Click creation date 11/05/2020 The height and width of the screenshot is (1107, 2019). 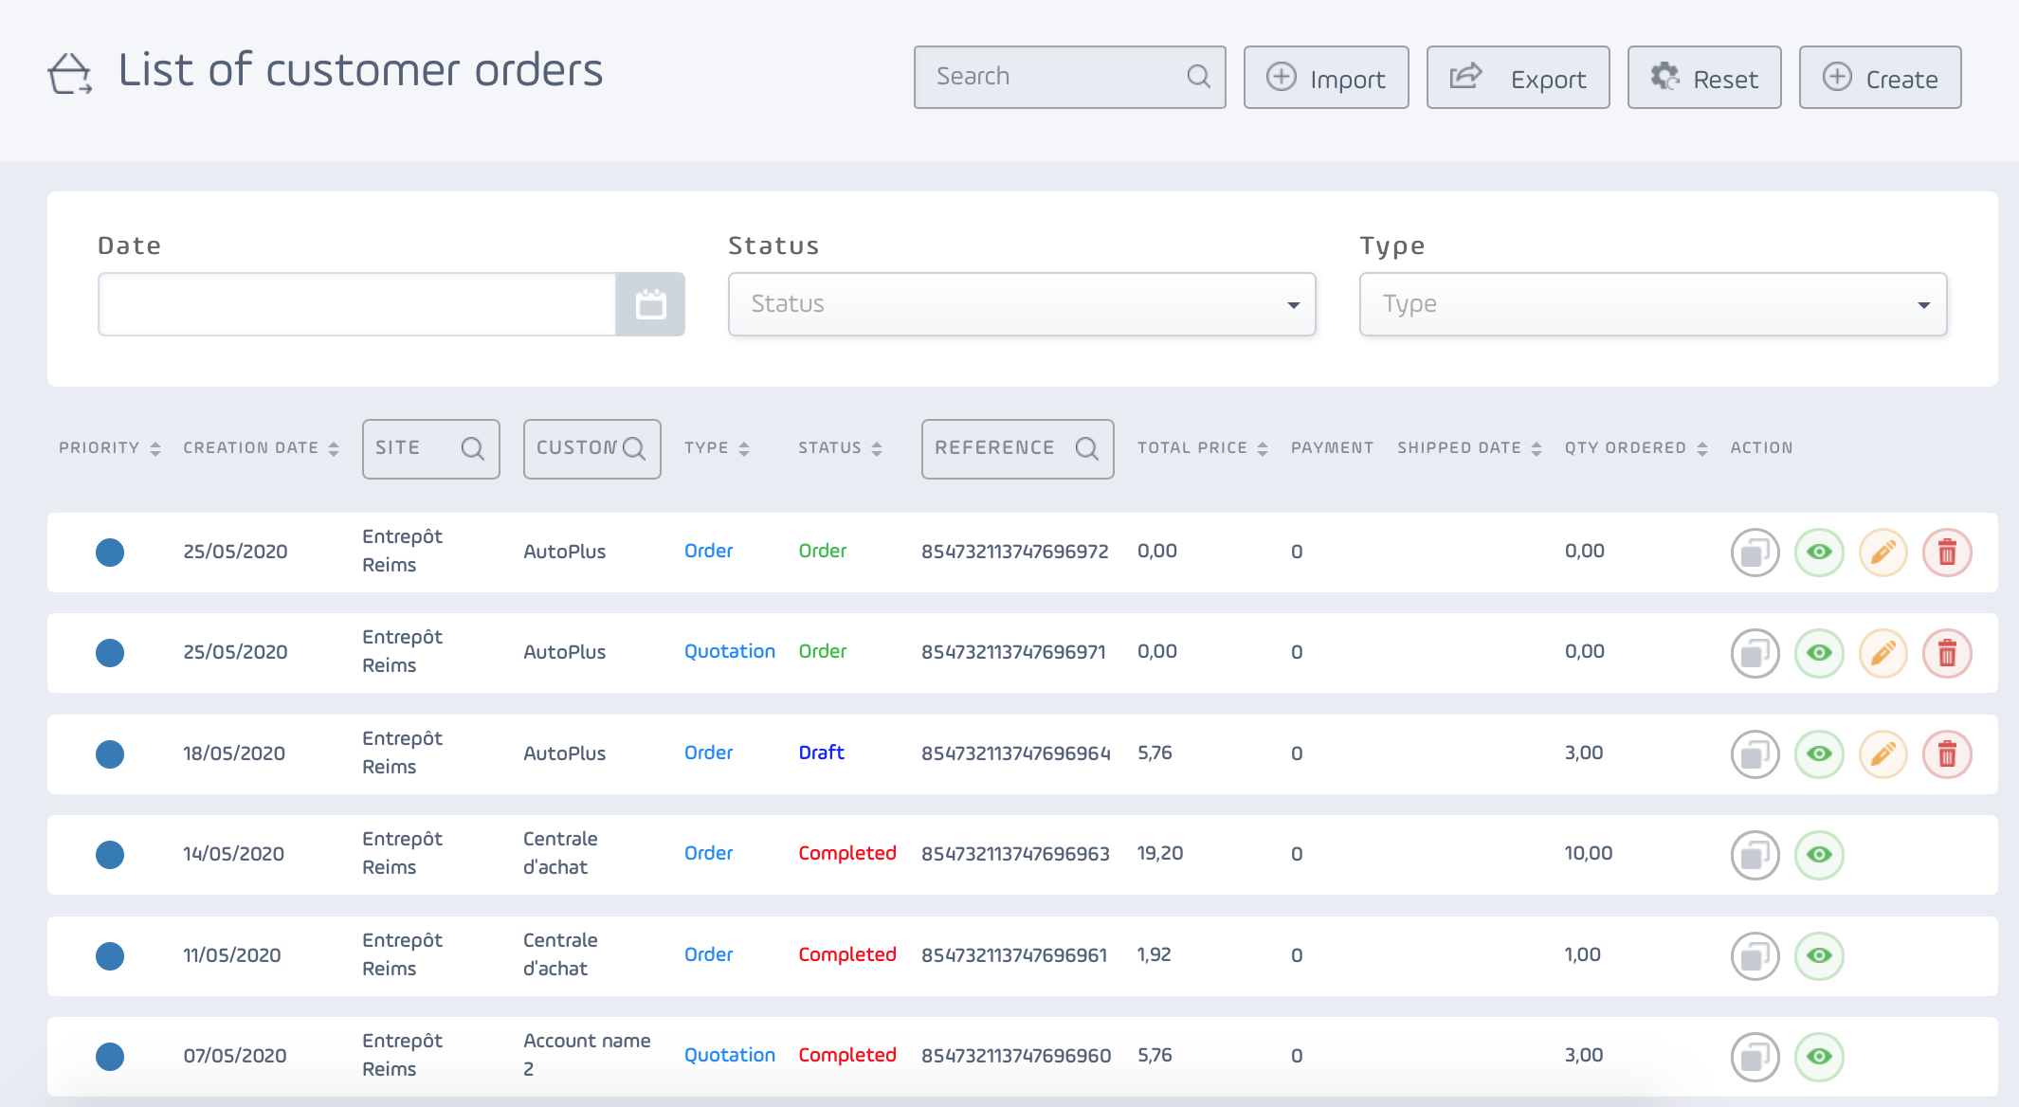coord(232,955)
